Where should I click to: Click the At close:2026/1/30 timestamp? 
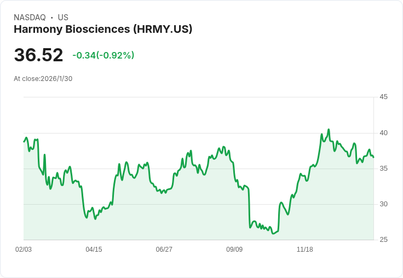pyautogui.click(x=43, y=79)
